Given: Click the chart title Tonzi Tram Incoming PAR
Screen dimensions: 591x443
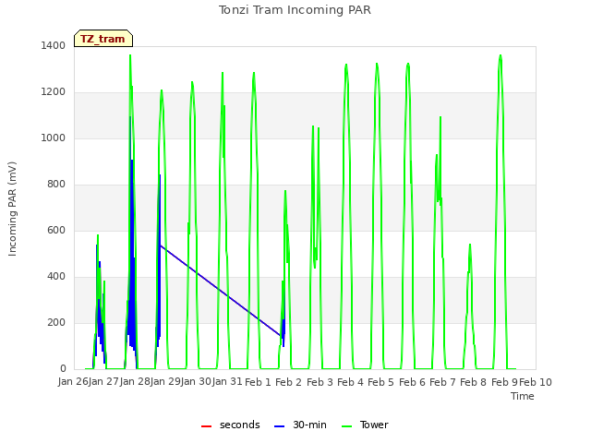Looking at the screenshot, I should [295, 10].
